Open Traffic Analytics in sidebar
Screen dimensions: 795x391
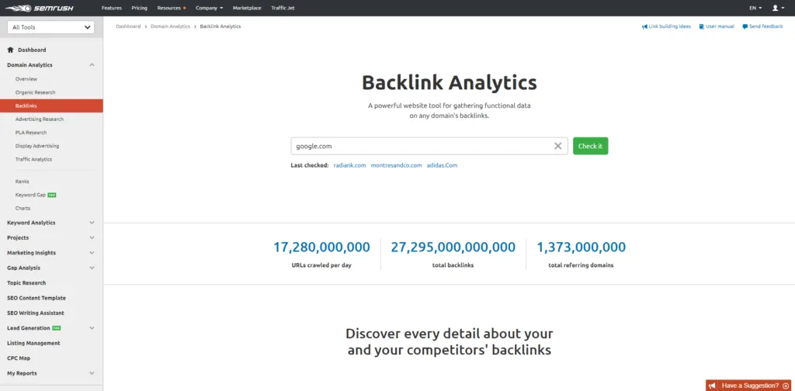tap(33, 159)
